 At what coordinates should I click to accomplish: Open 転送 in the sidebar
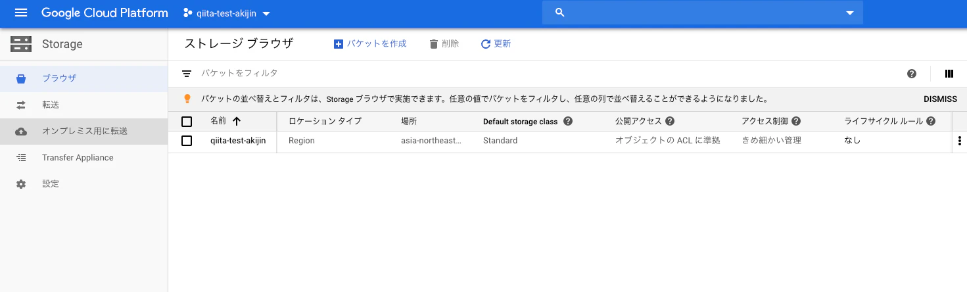tap(83, 105)
